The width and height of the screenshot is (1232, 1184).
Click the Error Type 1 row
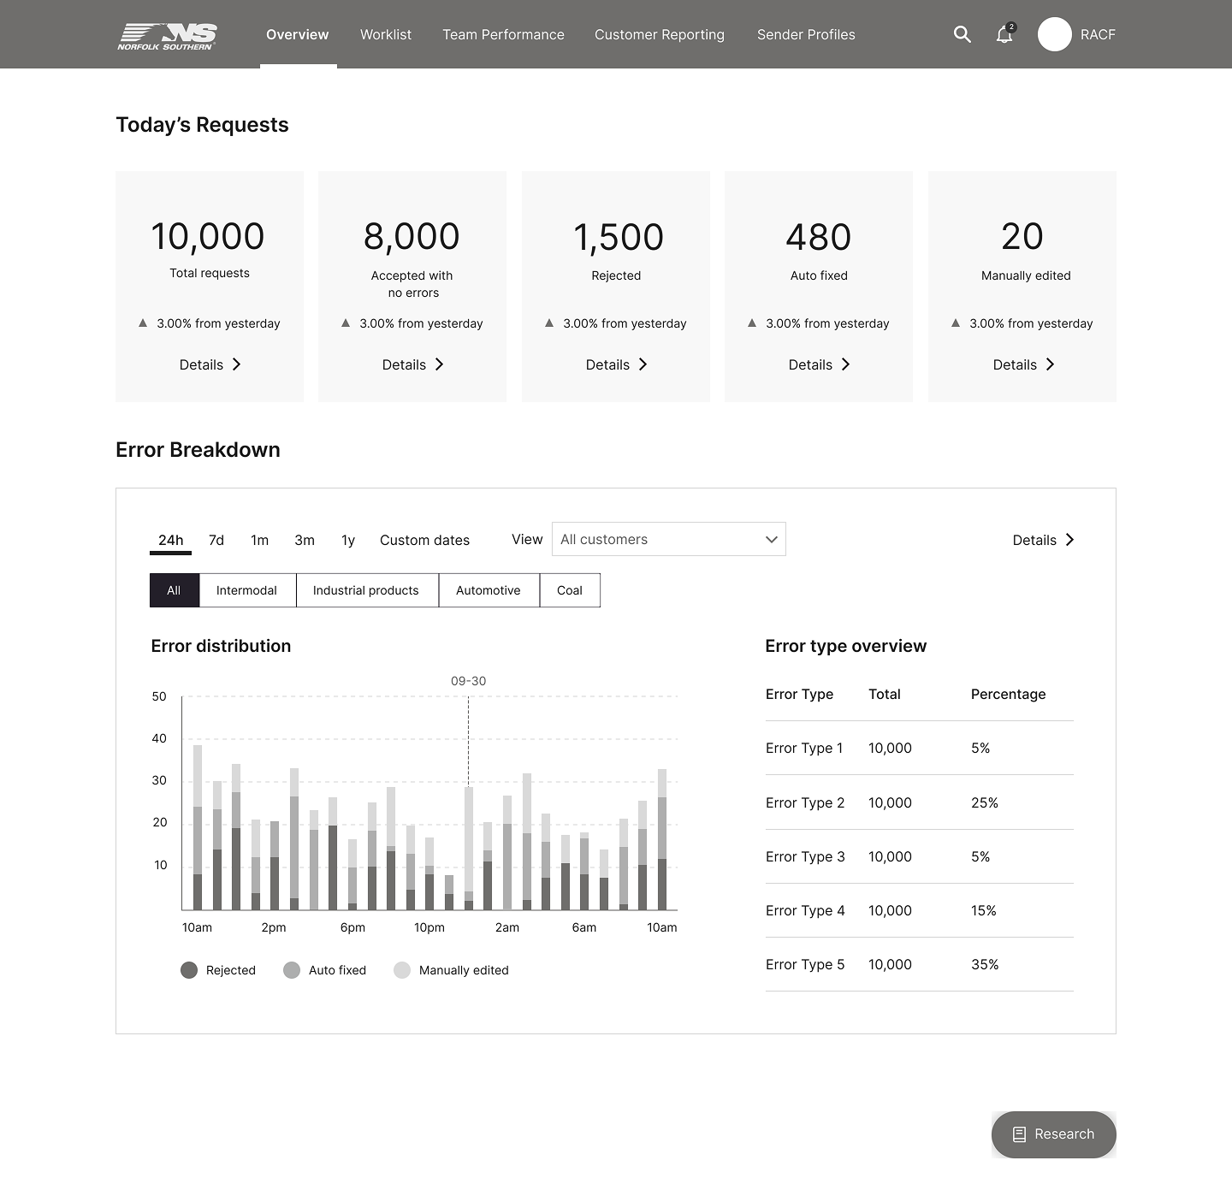(x=920, y=748)
